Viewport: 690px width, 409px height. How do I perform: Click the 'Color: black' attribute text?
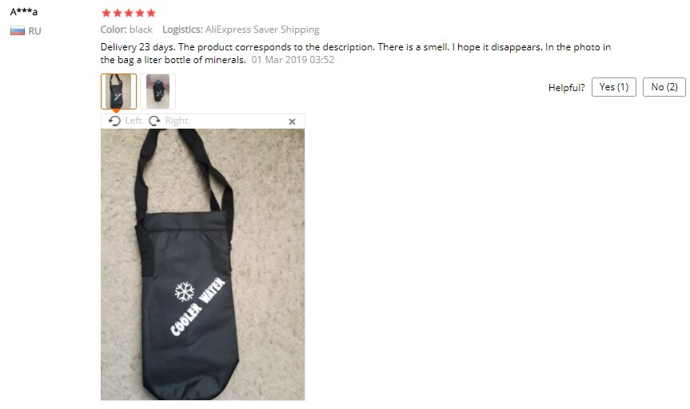pyautogui.click(x=126, y=30)
